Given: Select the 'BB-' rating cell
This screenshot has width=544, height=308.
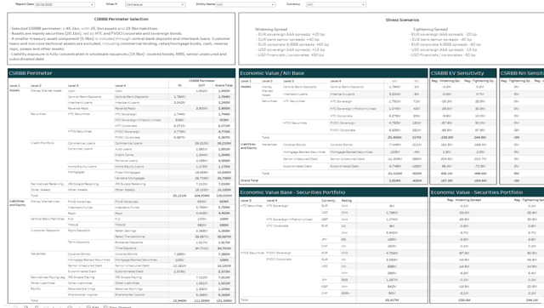Looking at the screenshot, I should pyautogui.click(x=344, y=239).
